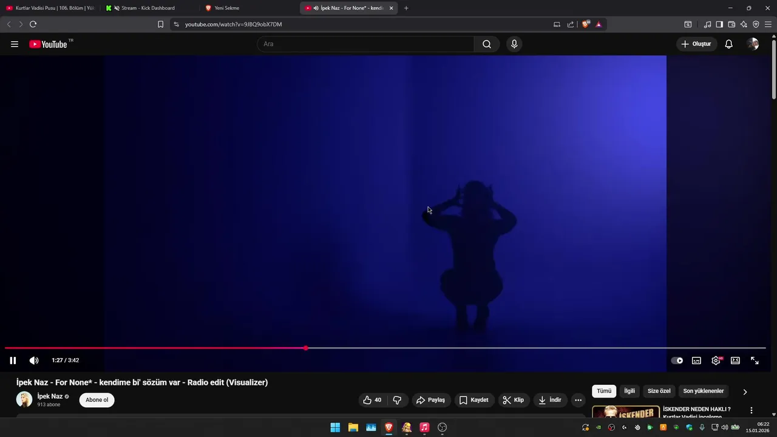Viewport: 777px width, 437px height.
Task: Open the taskbar music app icon
Action: tap(424, 427)
